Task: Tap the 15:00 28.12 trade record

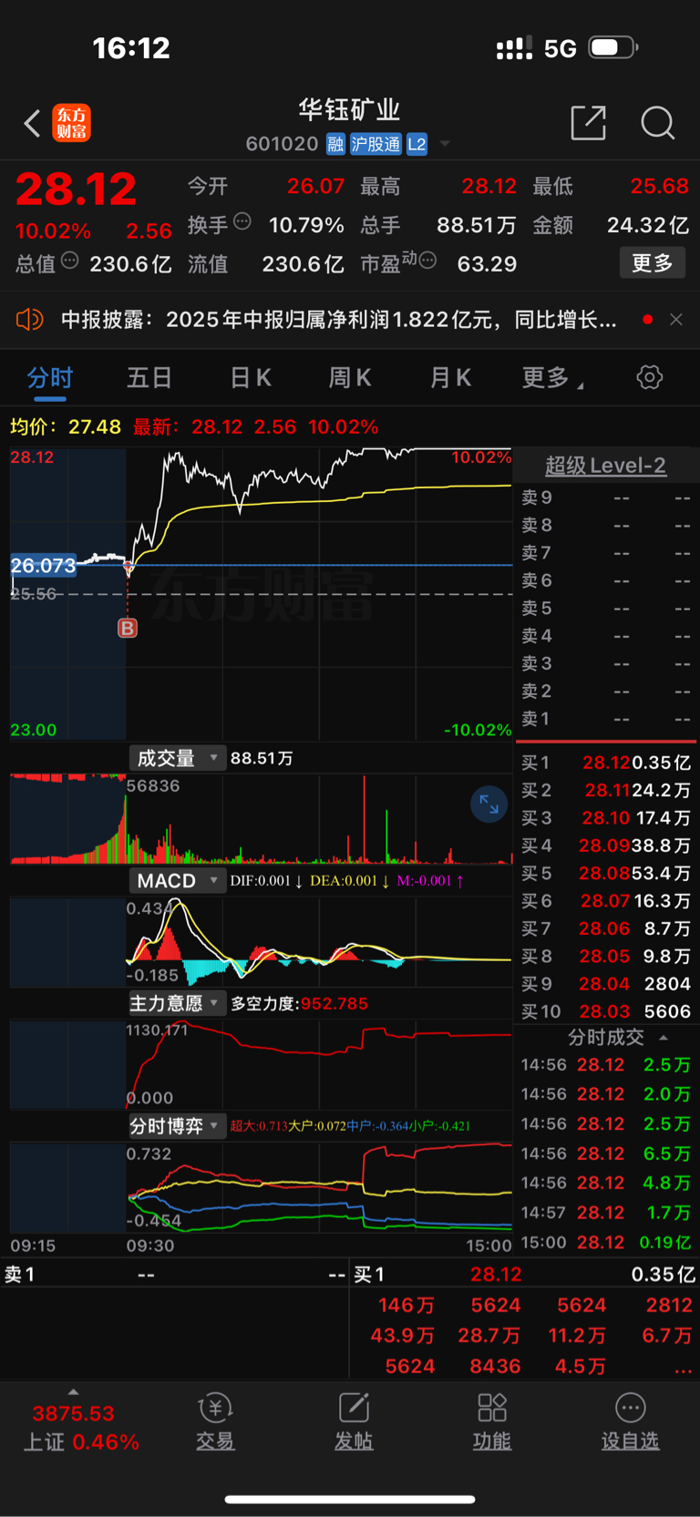Action: pos(606,1243)
